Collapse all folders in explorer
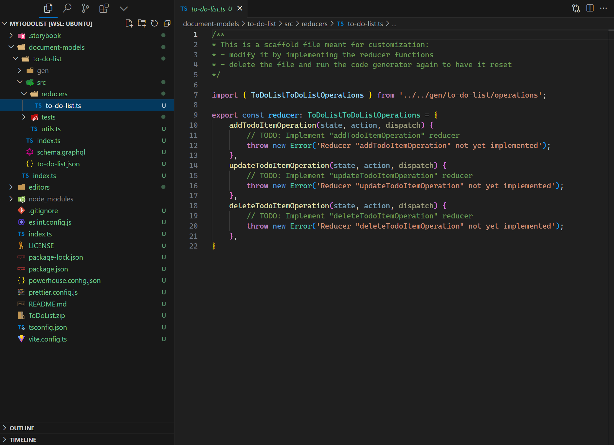The image size is (614, 445). coord(167,23)
